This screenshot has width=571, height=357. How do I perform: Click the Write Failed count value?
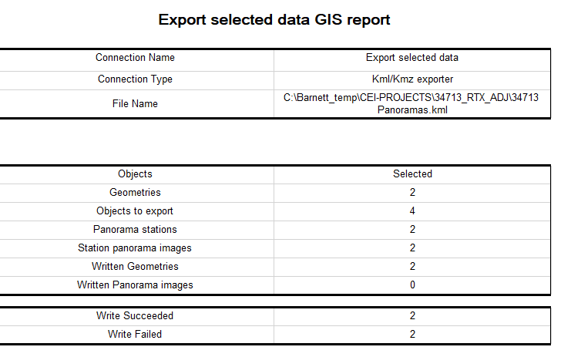pos(412,335)
